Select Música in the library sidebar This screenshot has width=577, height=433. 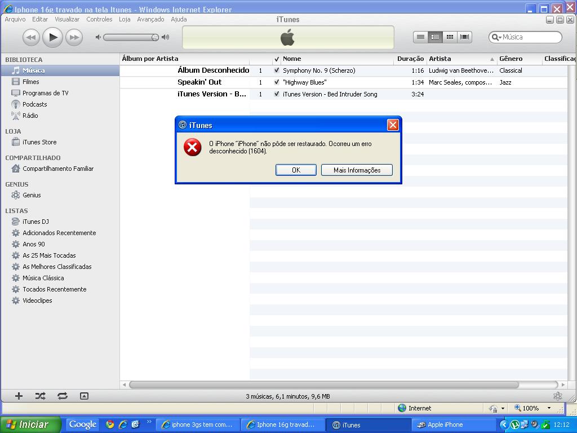pos(60,70)
